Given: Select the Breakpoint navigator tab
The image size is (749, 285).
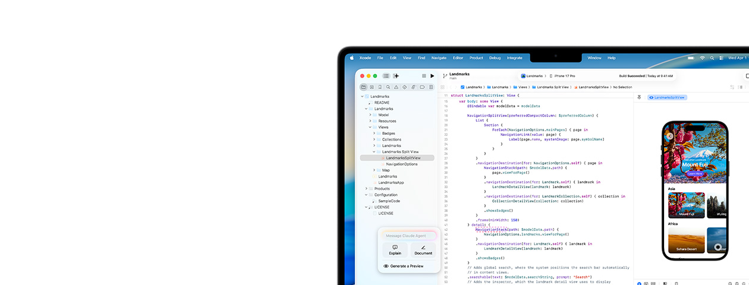Looking at the screenshot, I should click(422, 87).
